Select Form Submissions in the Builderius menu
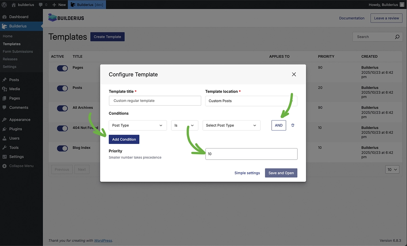The image size is (407, 246). [x=18, y=51]
